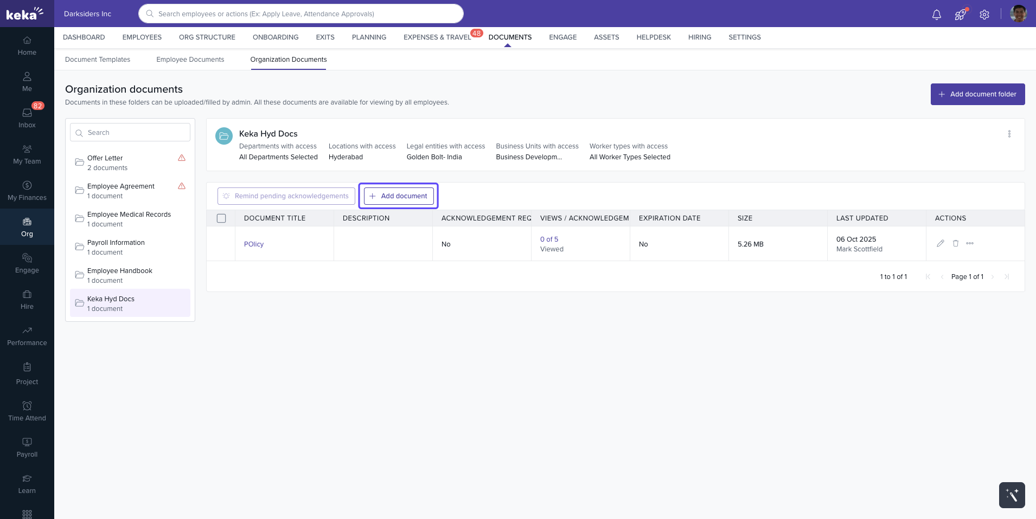Open more actions menu for POlicy row
Image resolution: width=1036 pixels, height=519 pixels.
click(x=970, y=243)
